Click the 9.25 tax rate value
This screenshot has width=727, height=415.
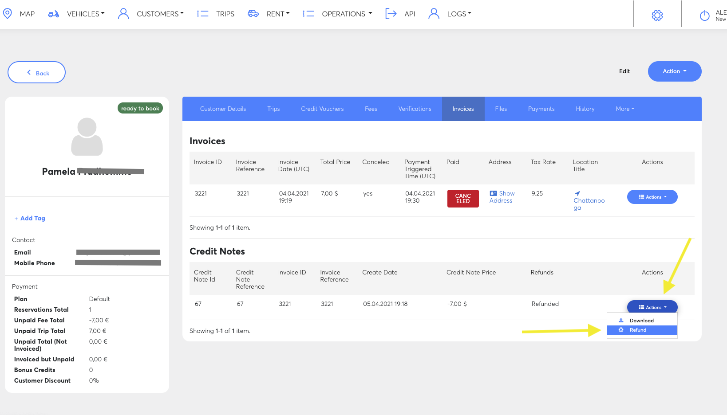537,193
